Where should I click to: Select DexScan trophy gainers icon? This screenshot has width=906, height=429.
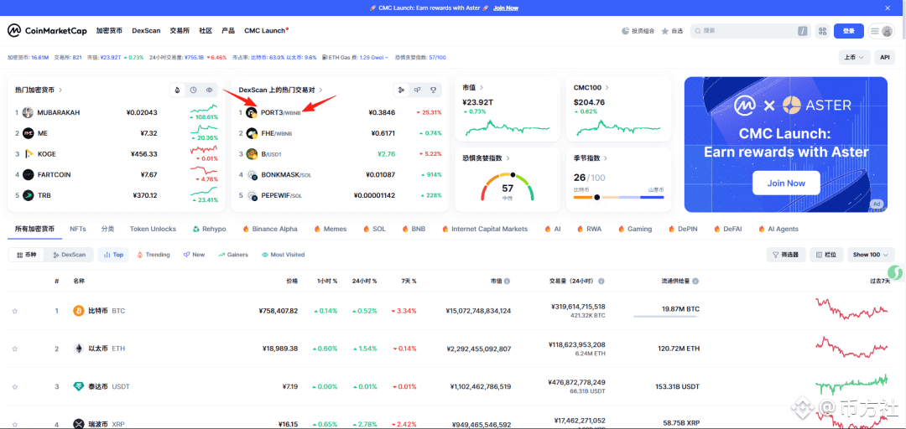click(434, 90)
